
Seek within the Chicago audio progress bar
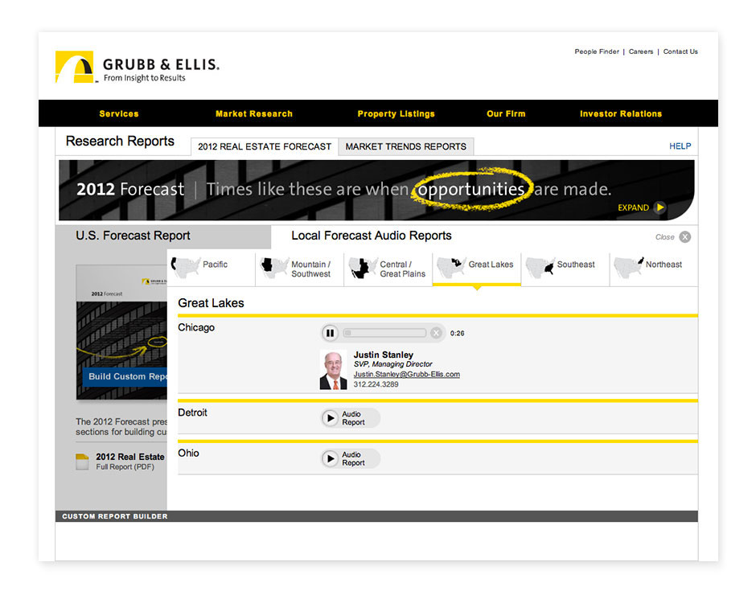tap(384, 333)
